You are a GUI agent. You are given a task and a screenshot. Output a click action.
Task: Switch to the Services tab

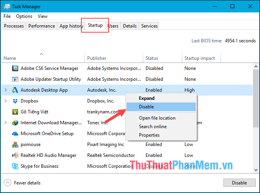click(149, 26)
